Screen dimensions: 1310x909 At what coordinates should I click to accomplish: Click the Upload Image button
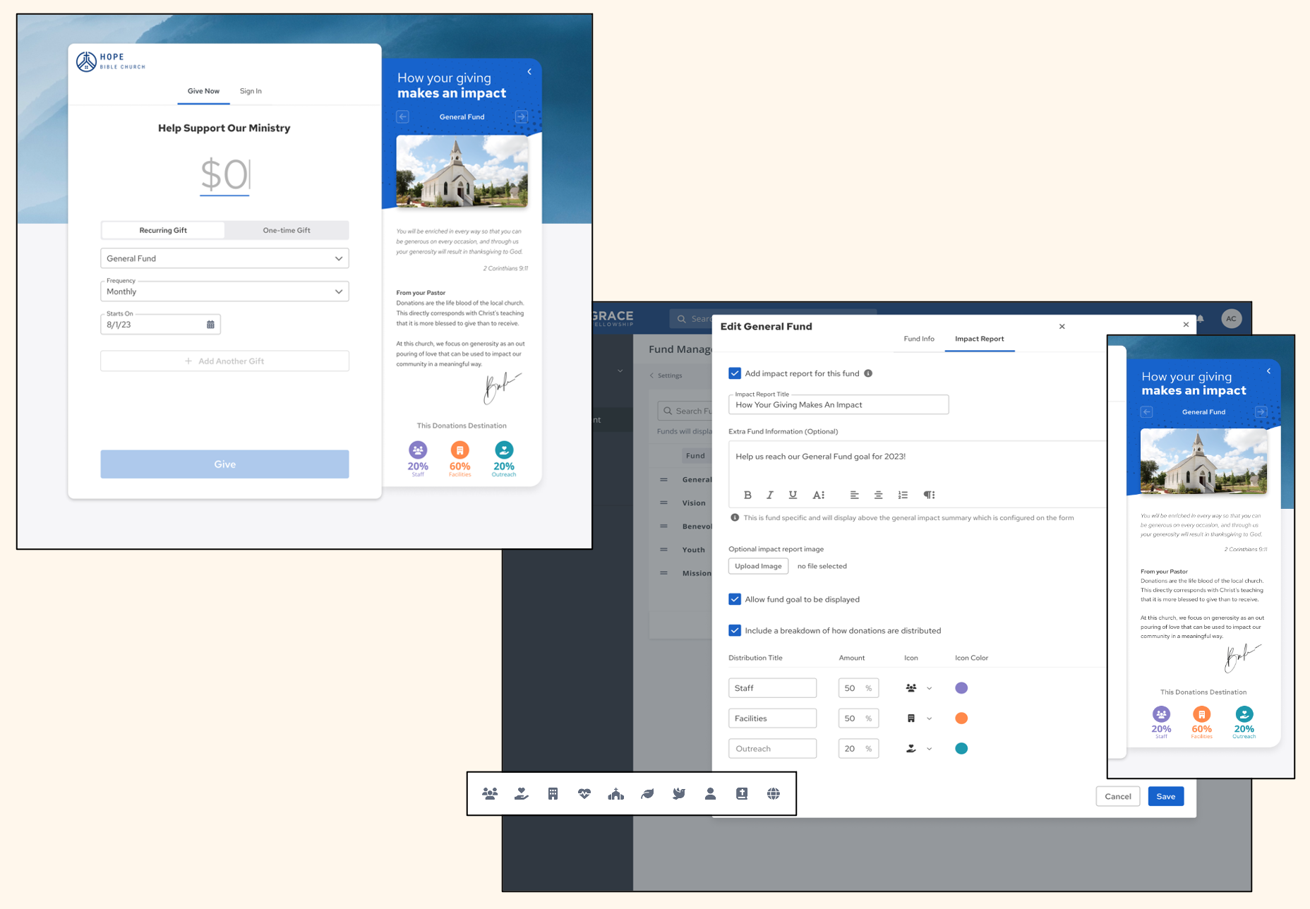[x=758, y=566]
